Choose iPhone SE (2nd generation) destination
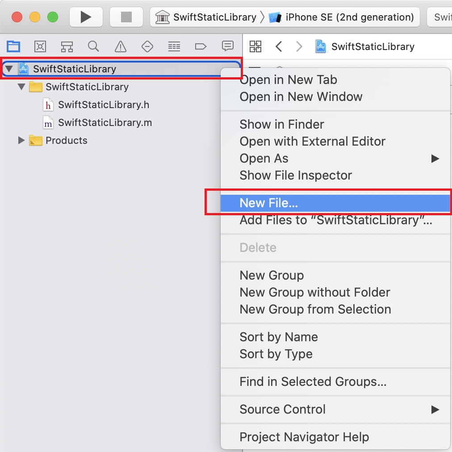The height and width of the screenshot is (452, 452). [341, 17]
